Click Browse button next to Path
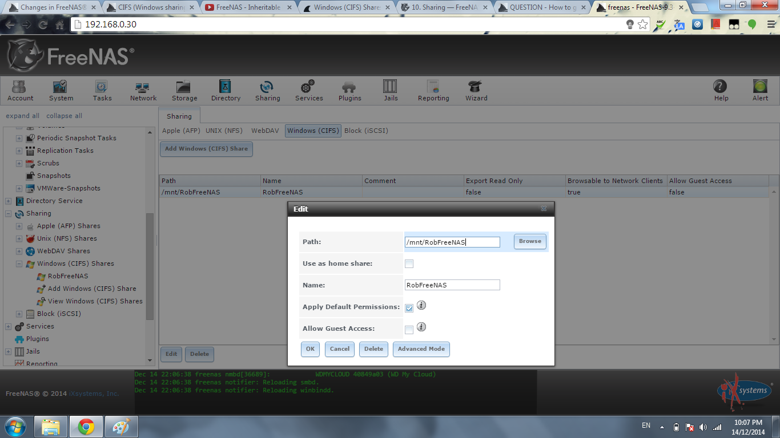Screen dimensions: 780x438 [530, 241]
